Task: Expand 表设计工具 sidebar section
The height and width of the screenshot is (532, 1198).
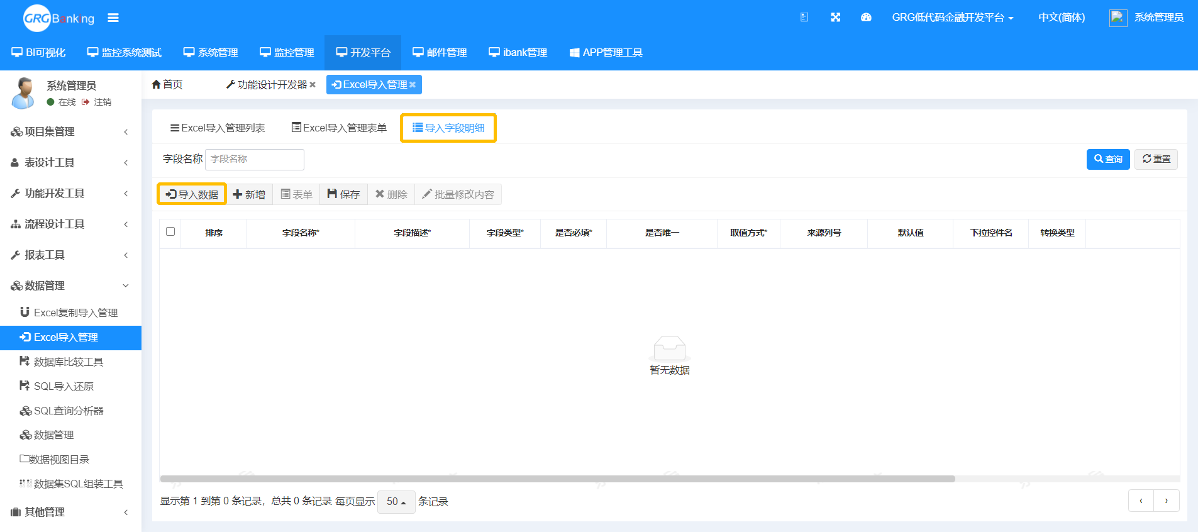Action: point(70,162)
